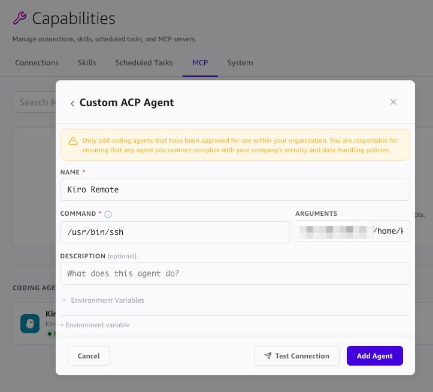Select the MCP tab
433x392 pixels.
pos(200,63)
